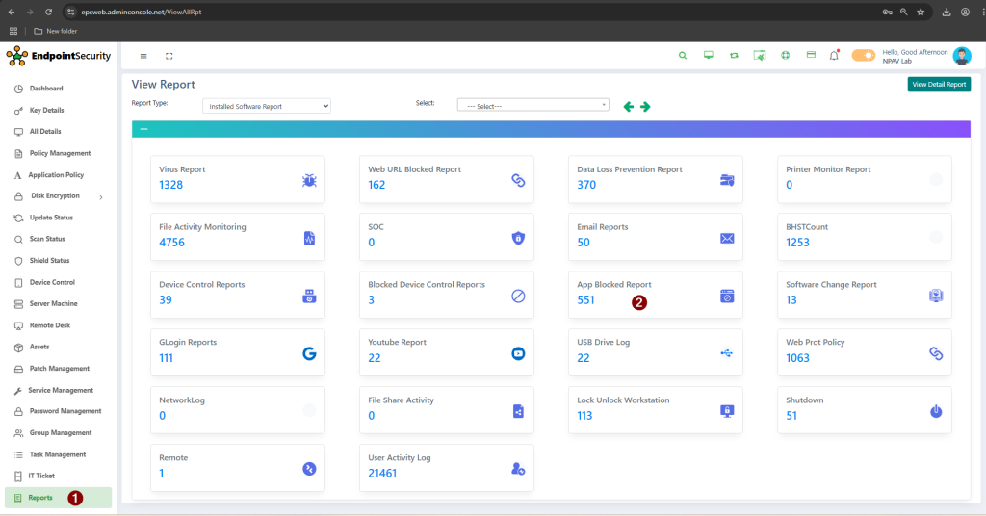The height and width of the screenshot is (516, 986).
Task: Click the hamburger menu icon
Action: pyautogui.click(x=143, y=56)
